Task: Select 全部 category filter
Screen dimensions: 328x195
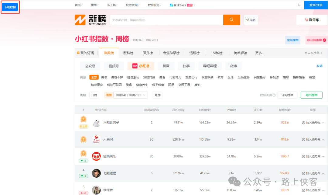Action: point(94,77)
